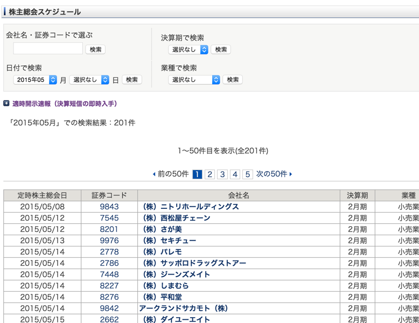Select current page 1 indicator
419x323 pixels.
pos(197,174)
